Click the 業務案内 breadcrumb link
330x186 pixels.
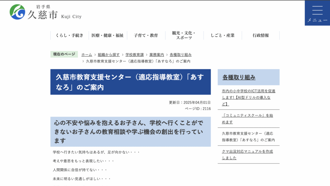click(x=156, y=55)
